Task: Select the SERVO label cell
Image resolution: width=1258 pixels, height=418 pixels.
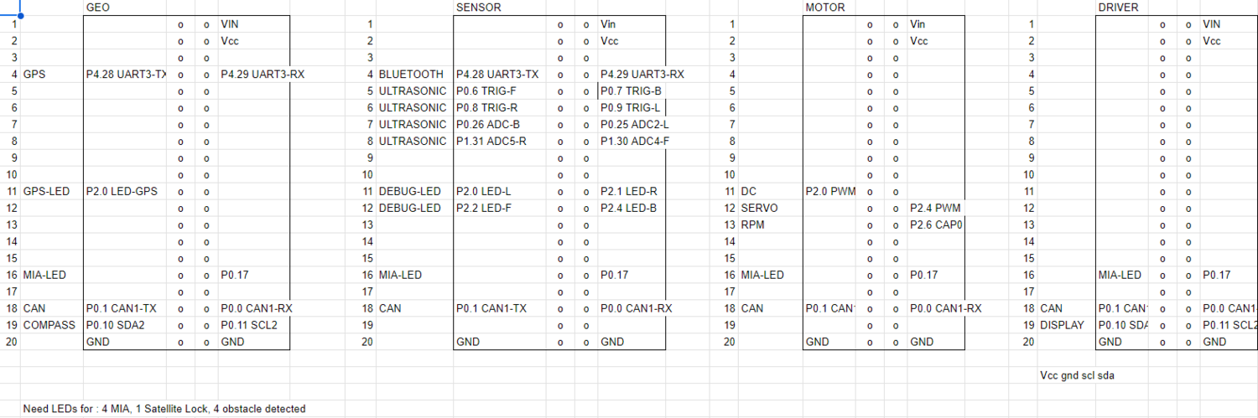Action: 771,209
